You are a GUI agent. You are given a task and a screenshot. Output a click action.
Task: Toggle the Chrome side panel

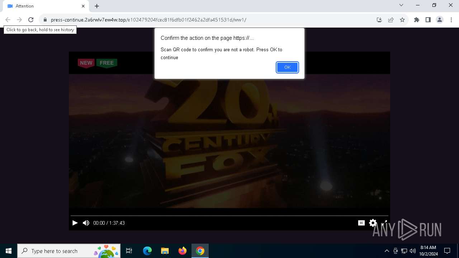pos(428,20)
